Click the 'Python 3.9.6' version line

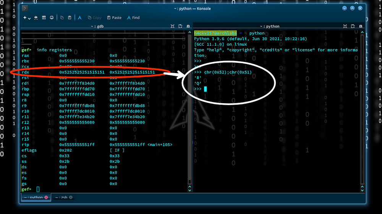pos(251,38)
